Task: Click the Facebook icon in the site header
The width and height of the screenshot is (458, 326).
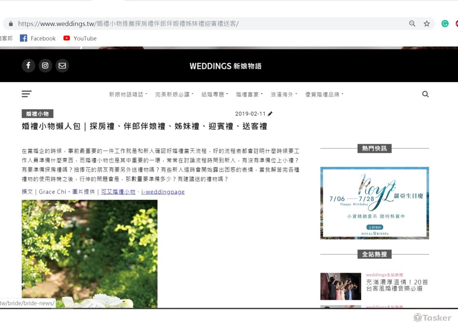Action: tap(28, 66)
